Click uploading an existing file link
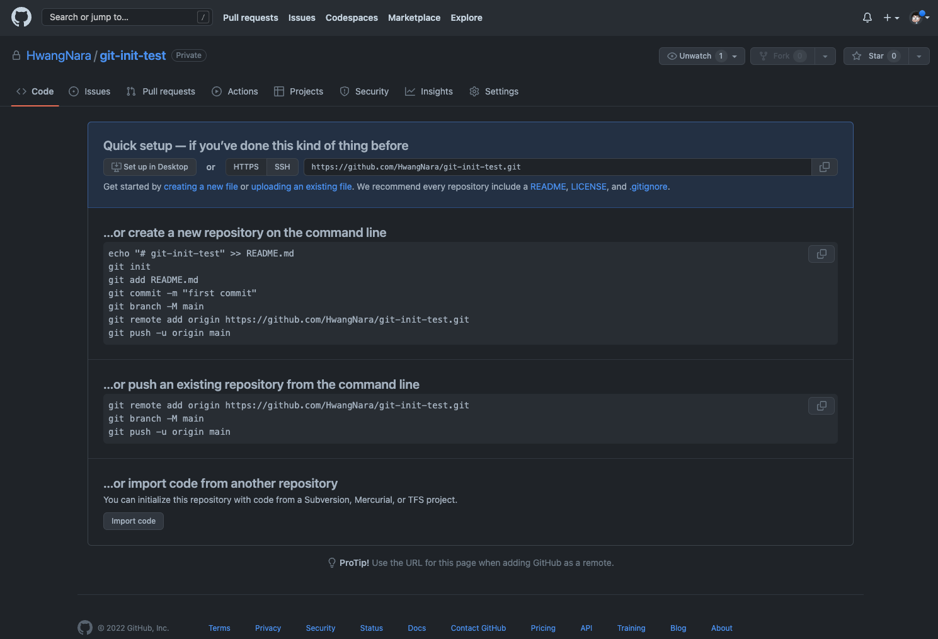Image resolution: width=938 pixels, height=639 pixels. [x=302, y=187]
